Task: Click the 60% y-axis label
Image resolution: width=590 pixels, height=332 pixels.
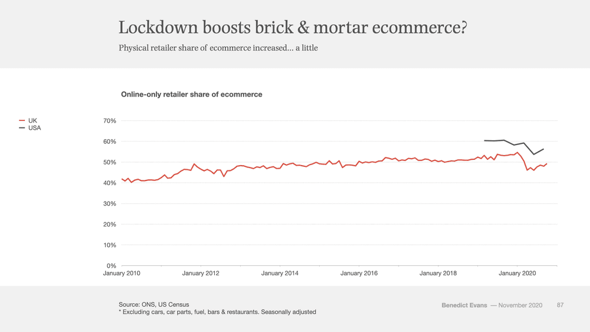Action: point(110,142)
